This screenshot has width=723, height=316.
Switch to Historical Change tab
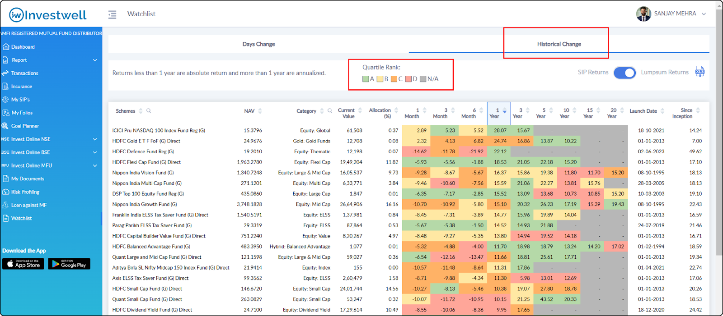(559, 44)
